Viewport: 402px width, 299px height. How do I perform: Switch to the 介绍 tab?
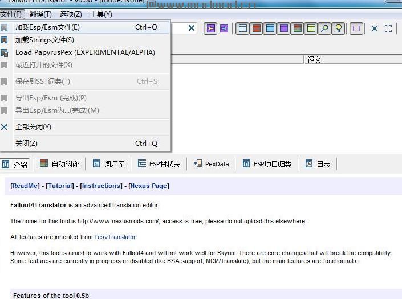coord(15,164)
